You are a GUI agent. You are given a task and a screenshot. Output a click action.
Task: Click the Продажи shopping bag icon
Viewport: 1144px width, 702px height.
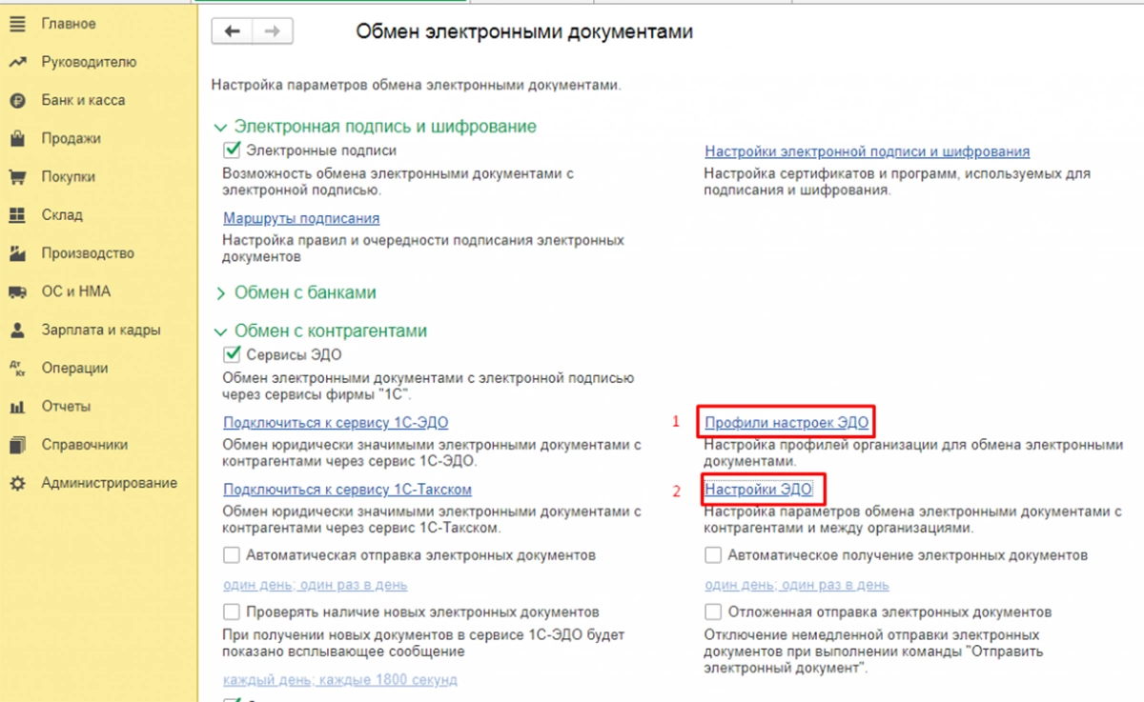pos(16,138)
